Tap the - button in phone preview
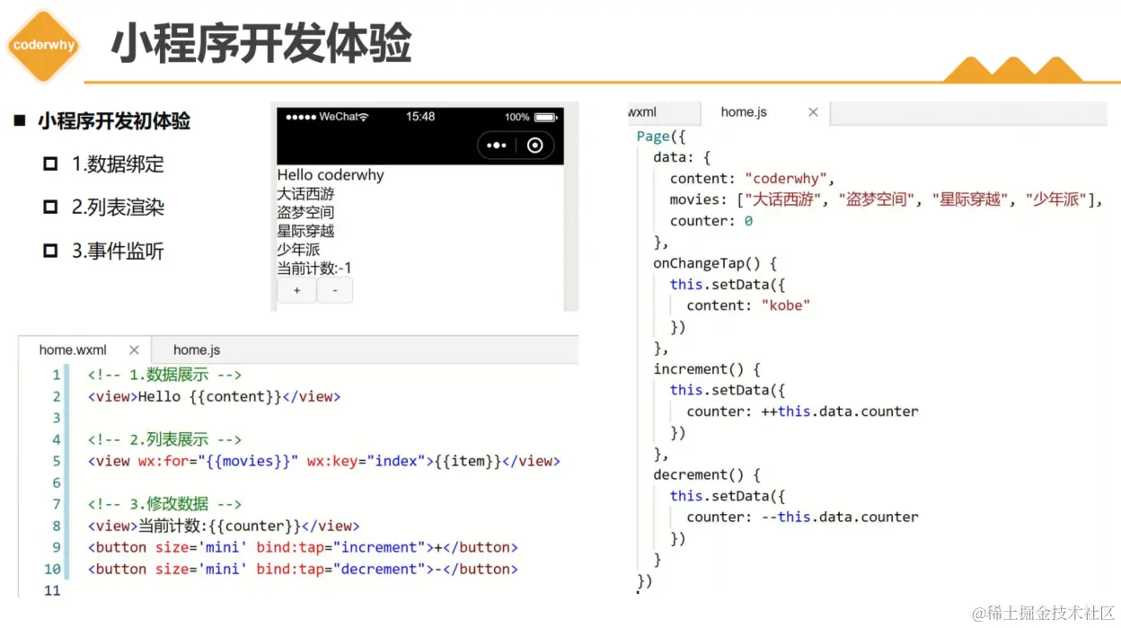This screenshot has height=628, width=1121. (335, 290)
